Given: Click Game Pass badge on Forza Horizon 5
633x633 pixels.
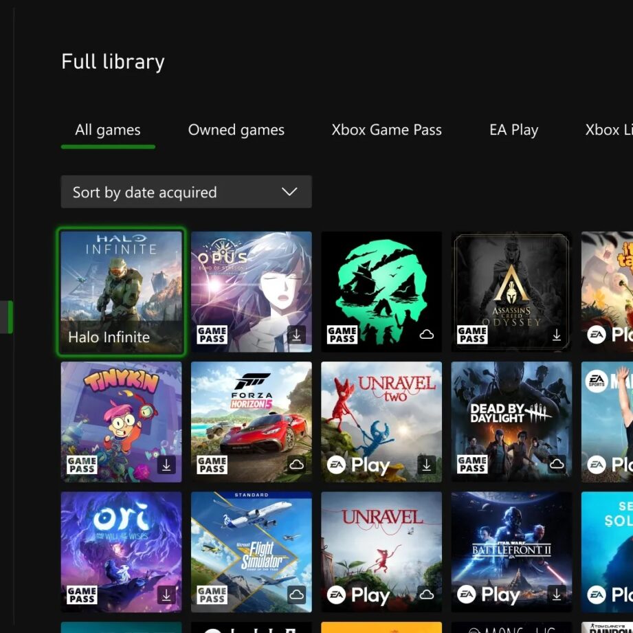Looking at the screenshot, I should (212, 465).
